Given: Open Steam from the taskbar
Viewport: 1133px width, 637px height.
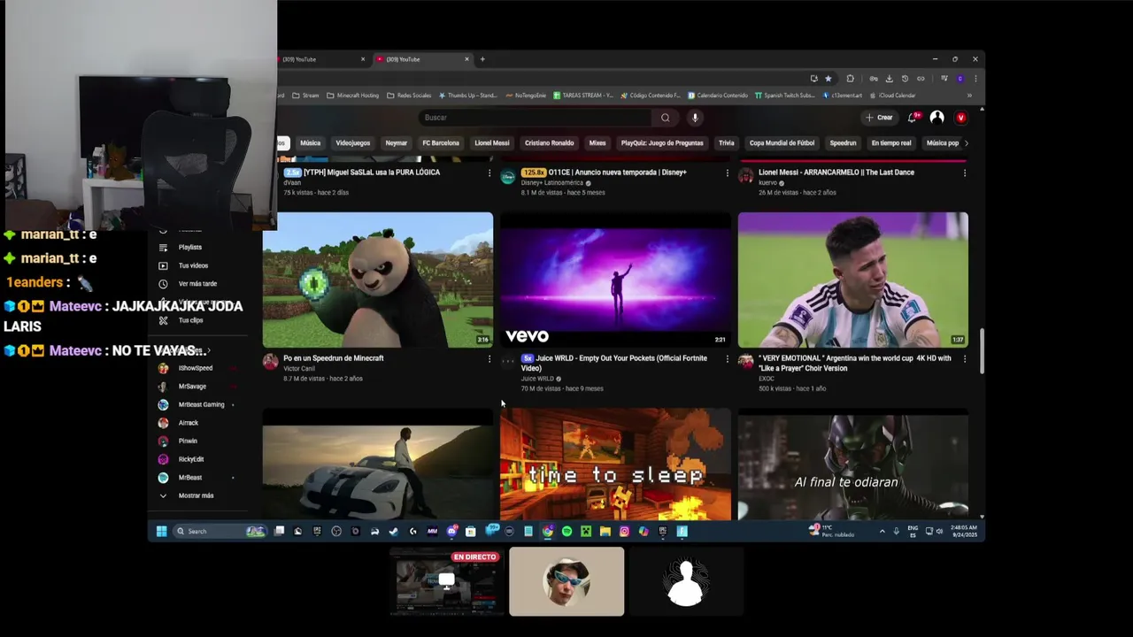Looking at the screenshot, I should pyautogui.click(x=394, y=532).
